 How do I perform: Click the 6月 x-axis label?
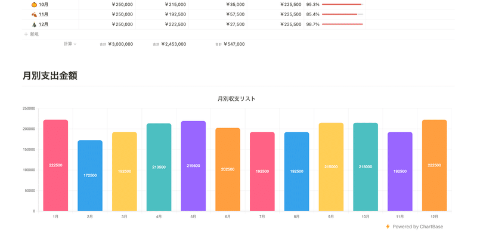pos(228,216)
